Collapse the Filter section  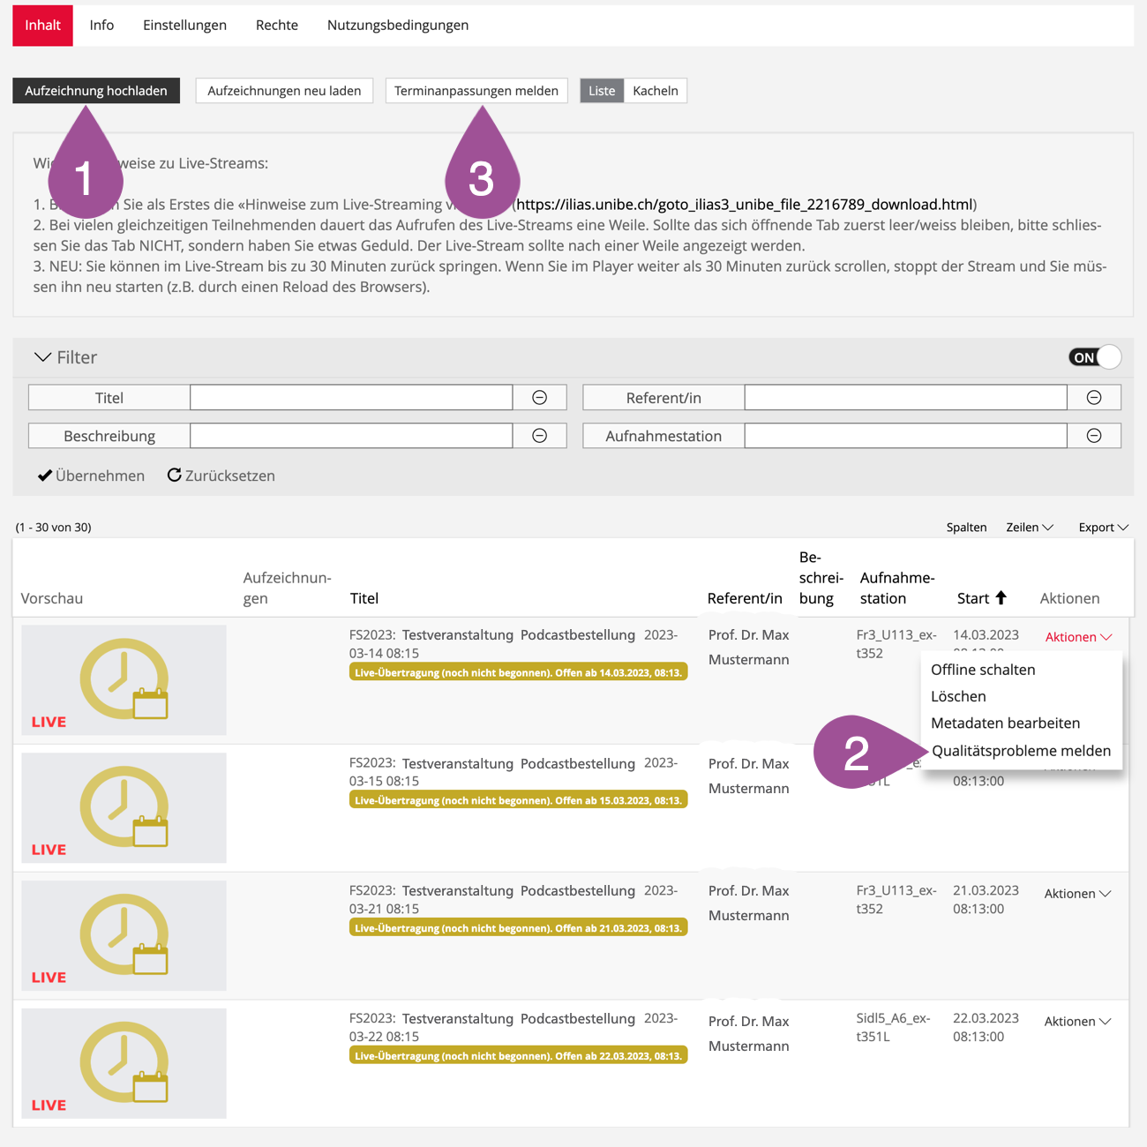[42, 357]
